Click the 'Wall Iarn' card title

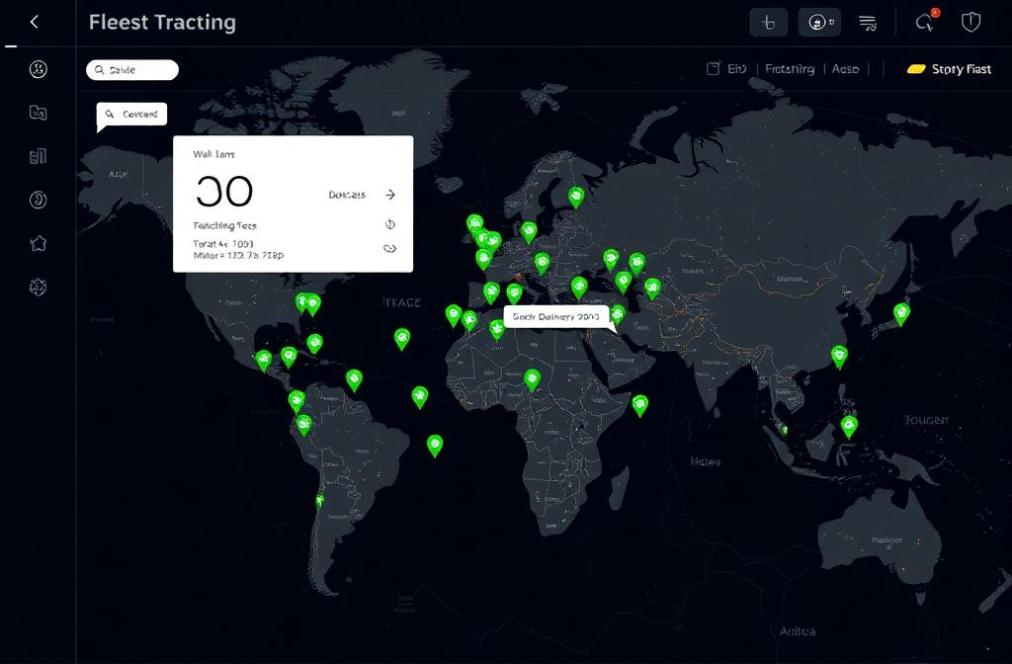point(213,154)
